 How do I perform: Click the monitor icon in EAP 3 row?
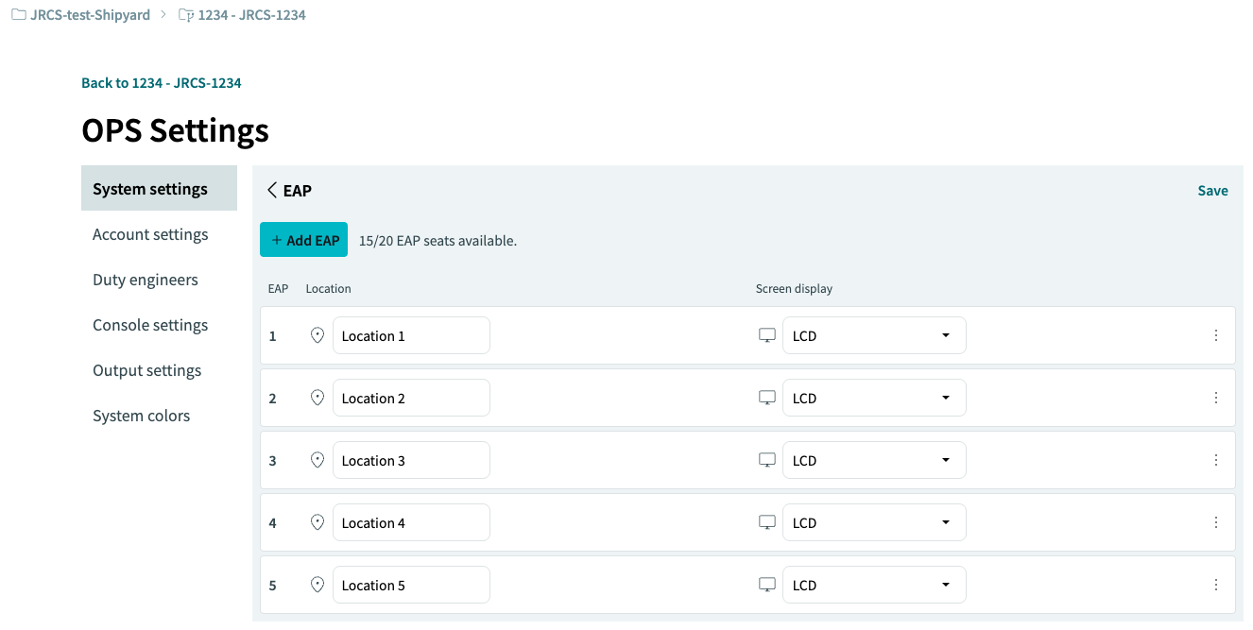(x=767, y=460)
